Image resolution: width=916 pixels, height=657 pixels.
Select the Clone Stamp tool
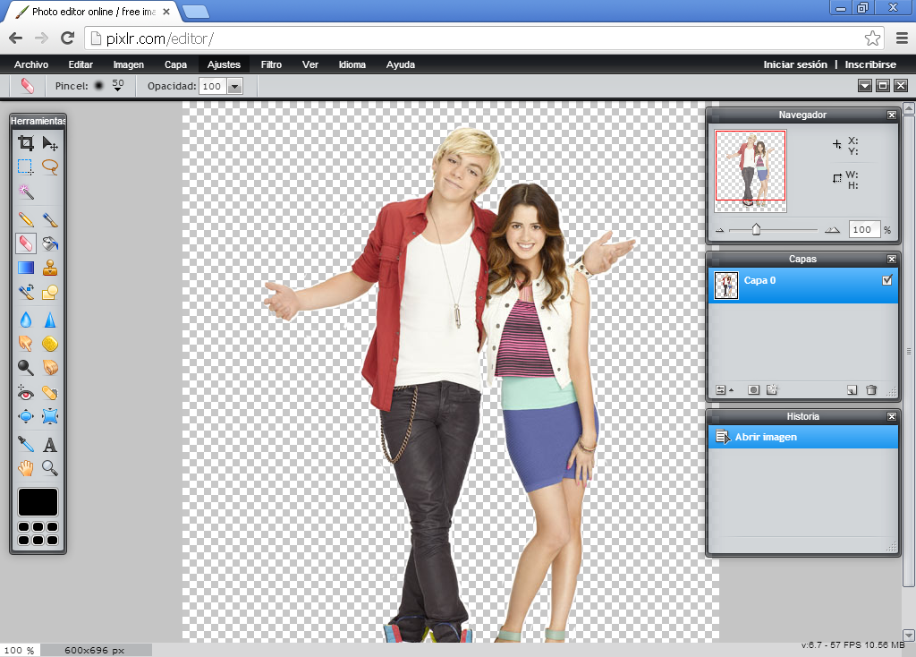[50, 268]
